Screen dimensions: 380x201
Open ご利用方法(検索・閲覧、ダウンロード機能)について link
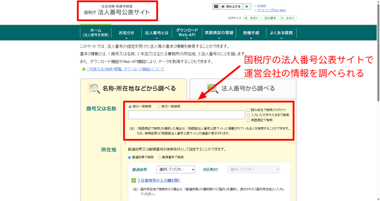(125, 69)
